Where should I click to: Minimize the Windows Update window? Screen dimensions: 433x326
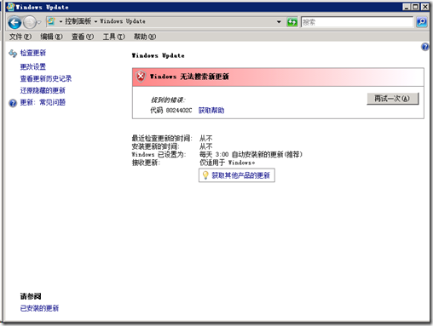pyautogui.click(x=407, y=7)
